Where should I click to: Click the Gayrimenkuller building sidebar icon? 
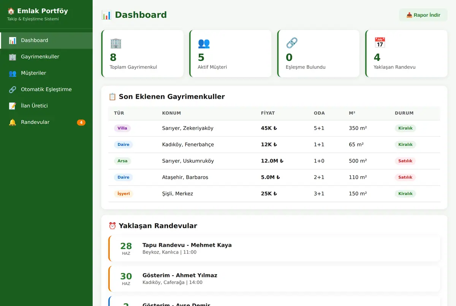pyautogui.click(x=13, y=57)
